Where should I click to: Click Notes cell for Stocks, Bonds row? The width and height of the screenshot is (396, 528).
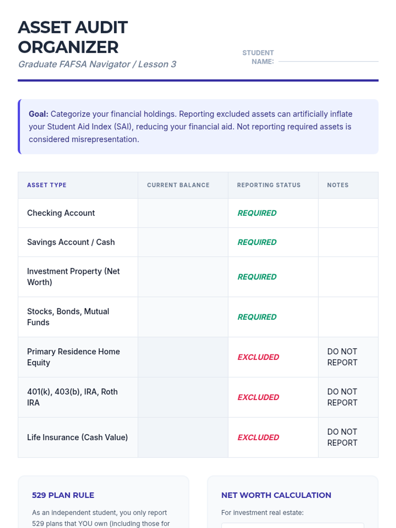(348, 317)
